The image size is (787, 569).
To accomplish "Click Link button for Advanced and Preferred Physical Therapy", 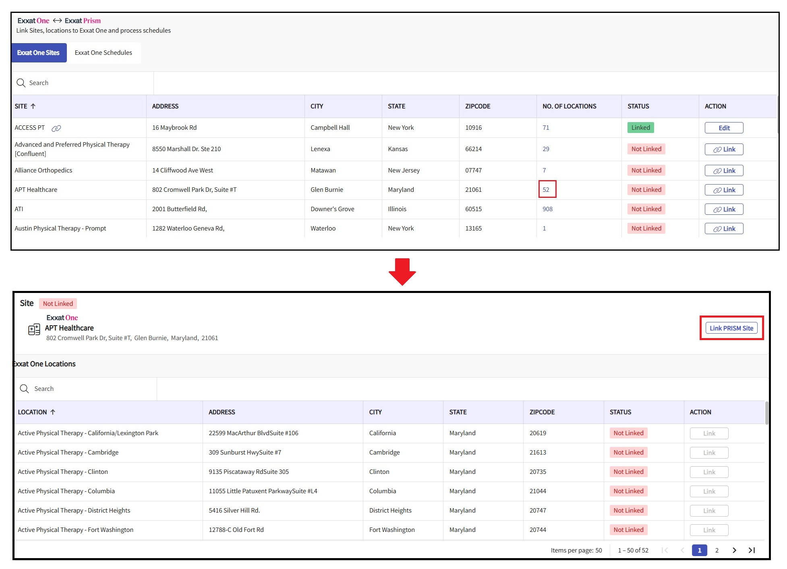I will click(724, 149).
